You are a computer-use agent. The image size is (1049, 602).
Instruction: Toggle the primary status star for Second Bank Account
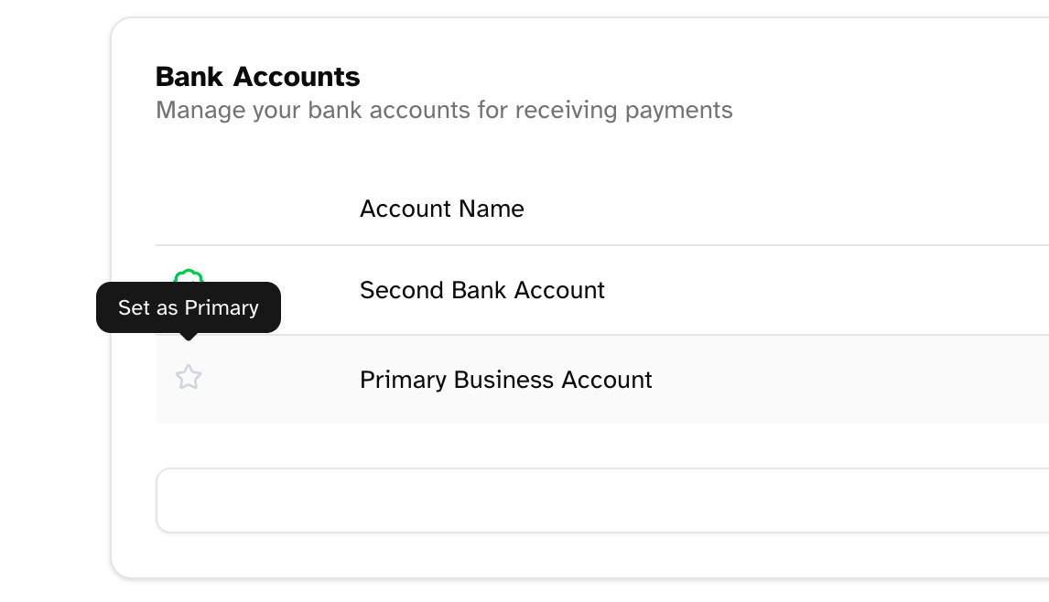click(x=189, y=279)
